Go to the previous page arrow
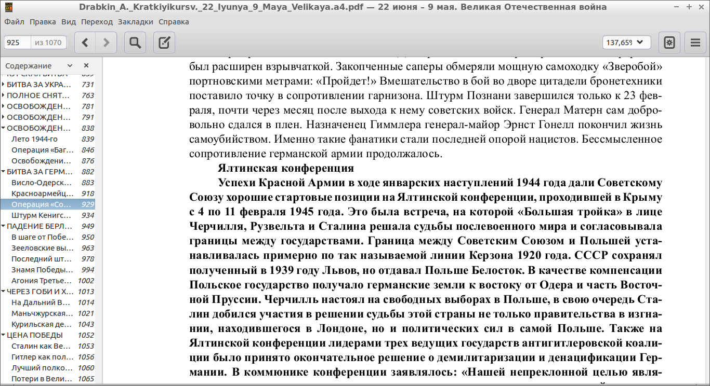 (x=85, y=43)
